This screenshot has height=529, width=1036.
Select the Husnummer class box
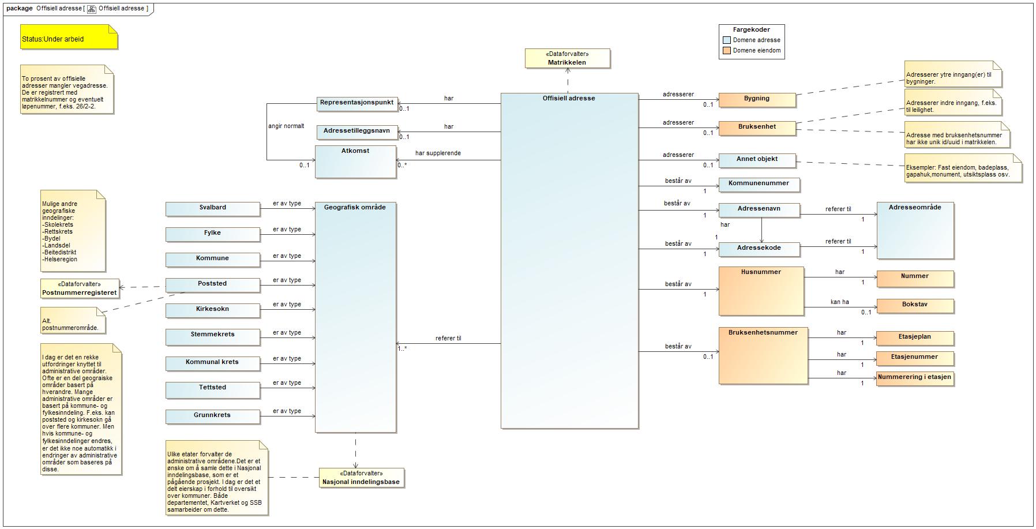[761, 291]
